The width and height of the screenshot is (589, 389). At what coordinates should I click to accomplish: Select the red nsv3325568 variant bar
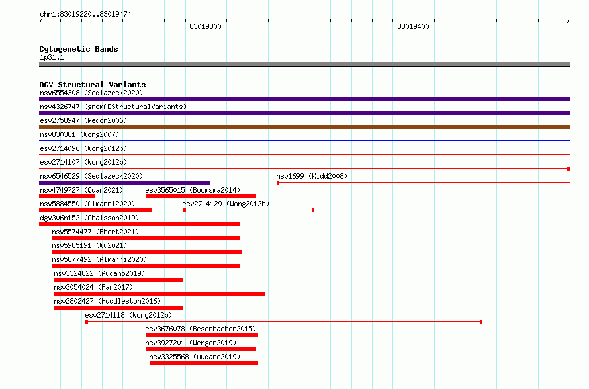coord(204,363)
